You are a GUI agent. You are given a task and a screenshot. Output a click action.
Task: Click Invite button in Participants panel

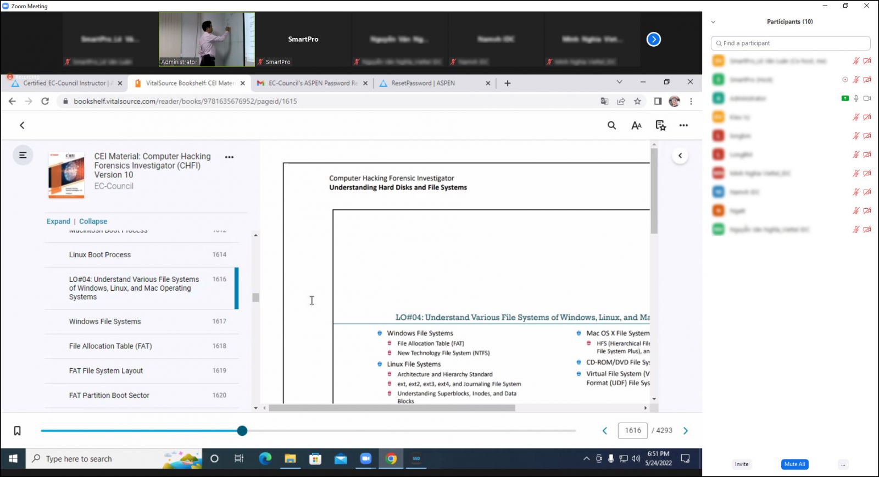pos(742,464)
